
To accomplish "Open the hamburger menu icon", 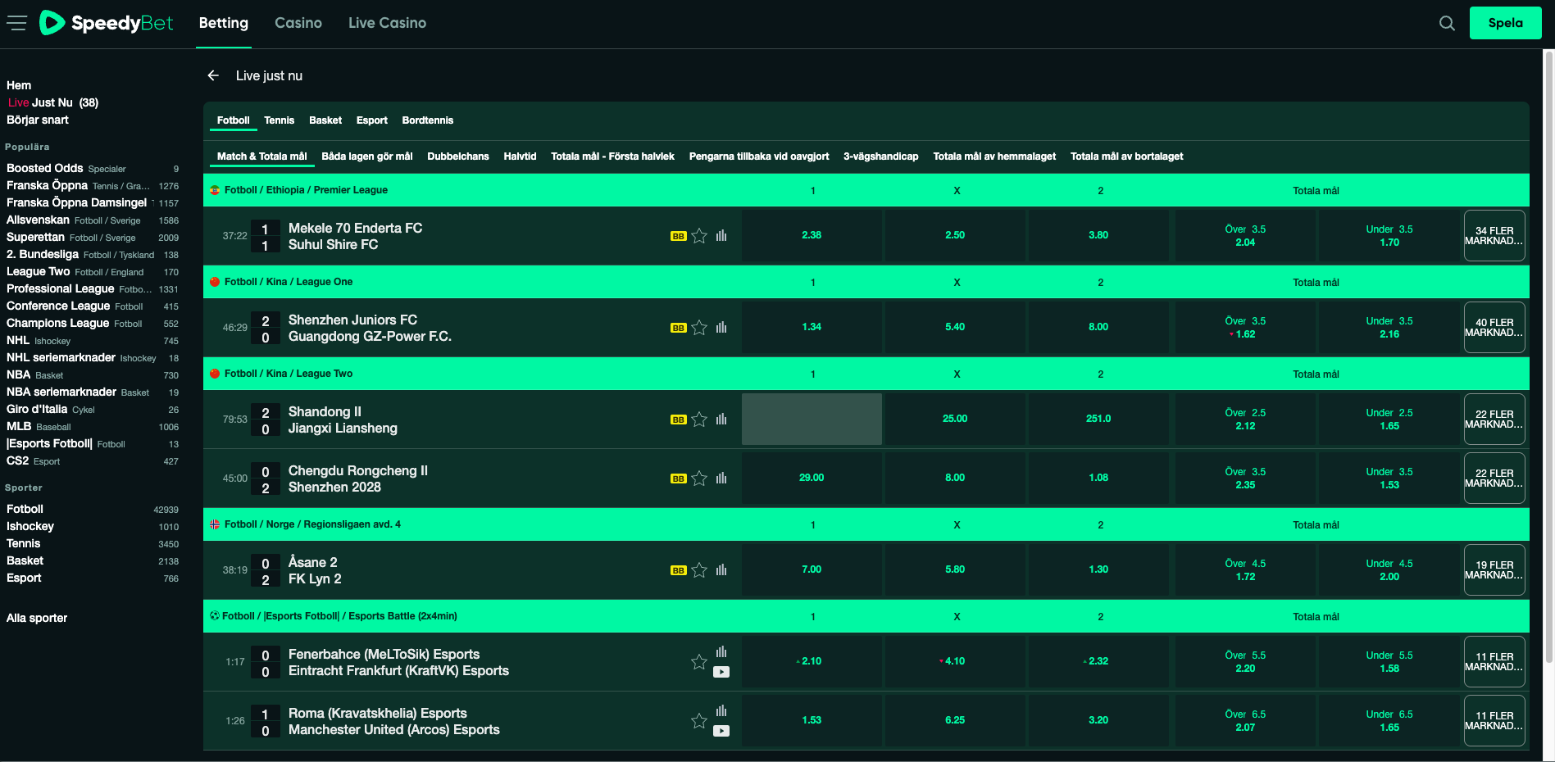I will tap(16, 23).
